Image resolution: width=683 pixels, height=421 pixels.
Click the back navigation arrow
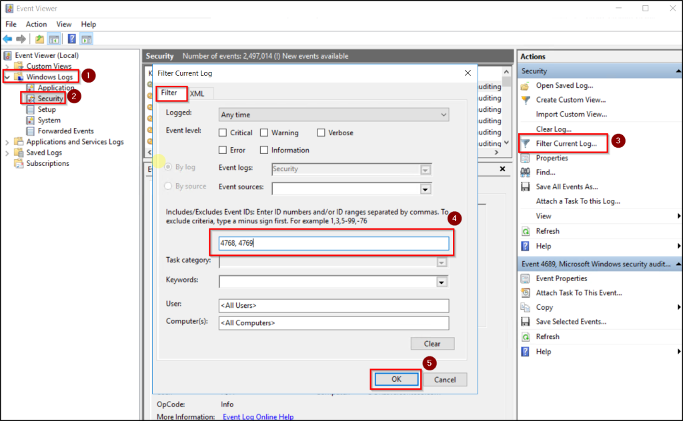[x=8, y=39]
